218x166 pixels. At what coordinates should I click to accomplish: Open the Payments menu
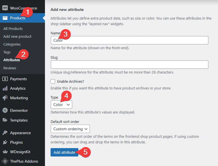point(22,79)
